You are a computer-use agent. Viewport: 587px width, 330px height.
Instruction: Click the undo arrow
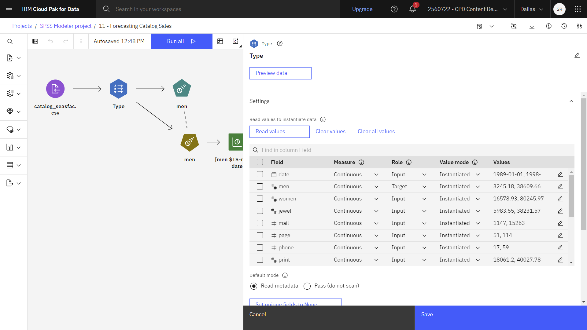pos(50,41)
